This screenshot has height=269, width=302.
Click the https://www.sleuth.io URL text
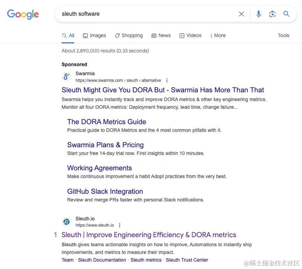pos(94,225)
